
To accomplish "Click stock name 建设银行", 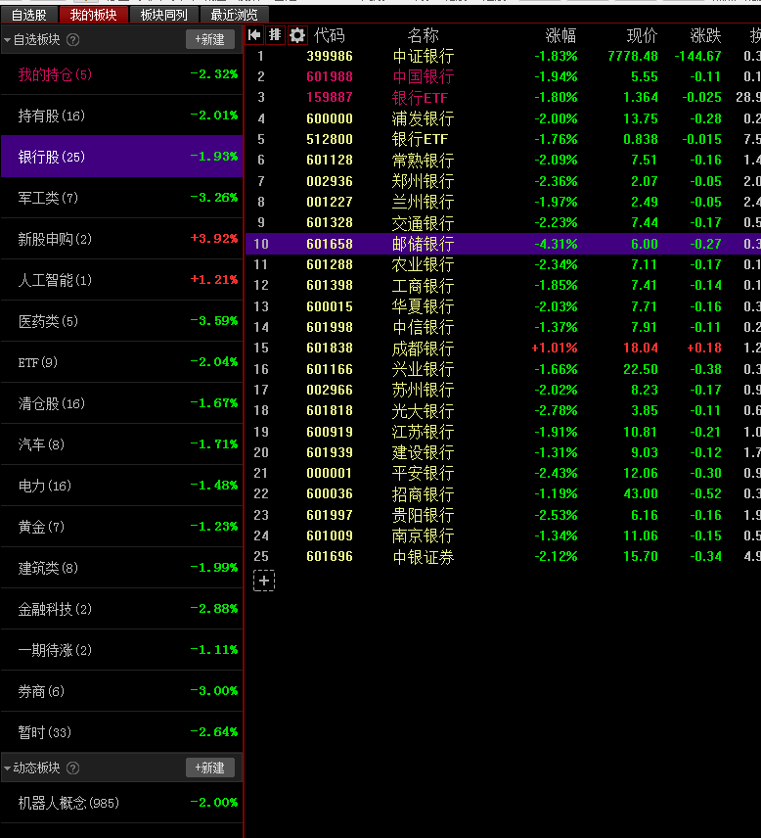I will [x=423, y=452].
